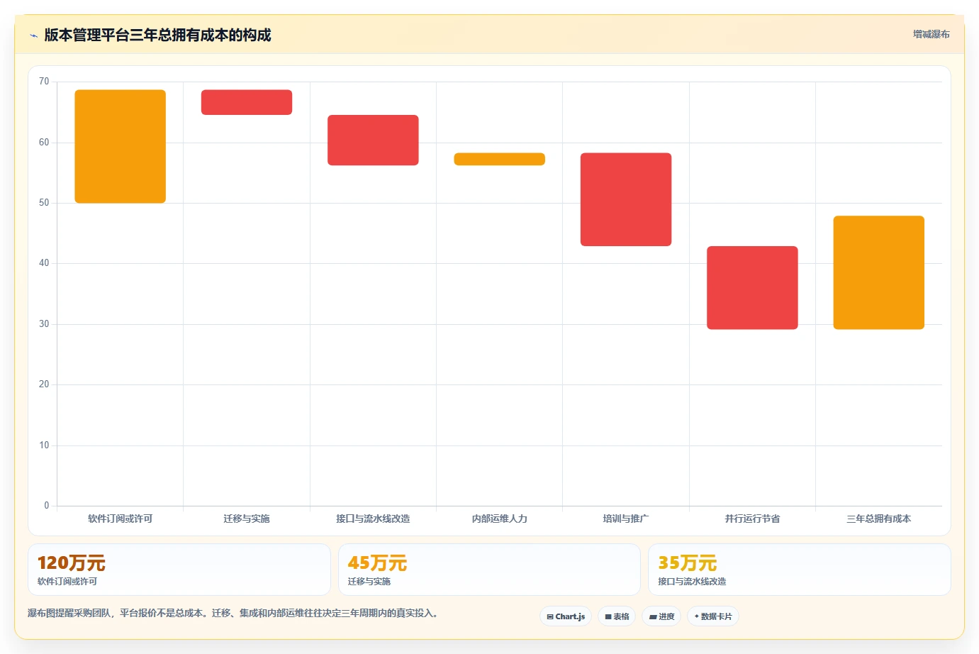The width and height of the screenshot is (979, 654).
Task: Click the x-axis label 三年总拥有成本
Action: 879,519
